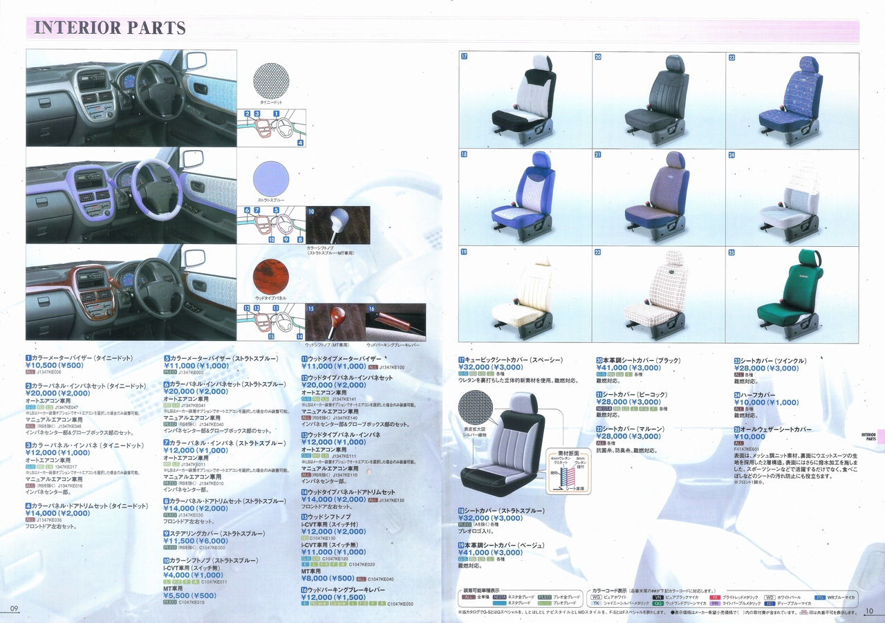The height and width of the screenshot is (623, 885).
Task: Click the INTERIOR PARTS page heading
Action: [110, 28]
